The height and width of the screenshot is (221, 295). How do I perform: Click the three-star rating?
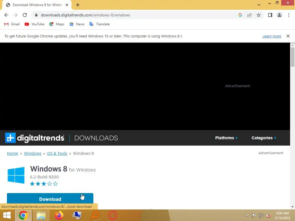coord(44,184)
